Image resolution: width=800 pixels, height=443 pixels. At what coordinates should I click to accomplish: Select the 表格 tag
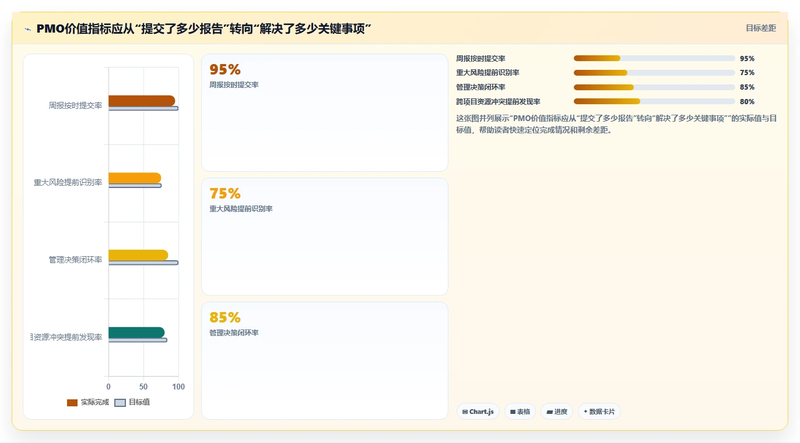[x=520, y=412]
